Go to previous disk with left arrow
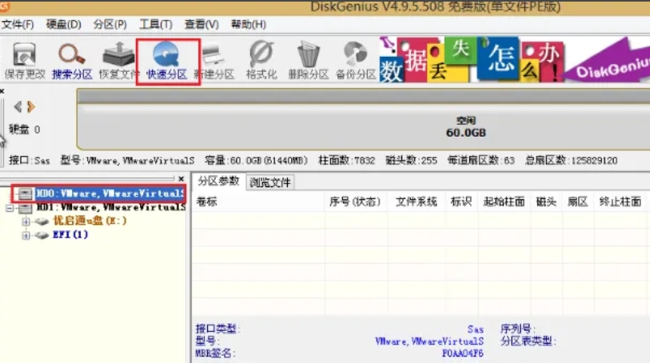The image size is (650, 363). pos(18,107)
